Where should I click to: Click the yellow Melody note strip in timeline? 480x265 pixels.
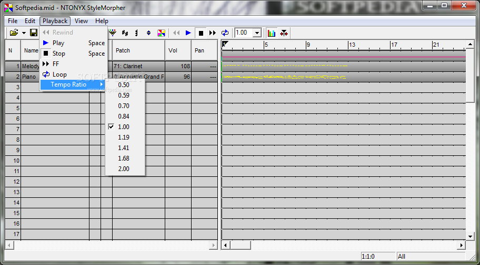(284, 66)
